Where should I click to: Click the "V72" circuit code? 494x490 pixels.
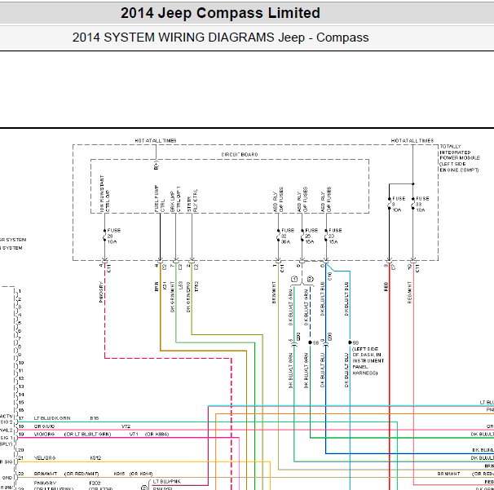(126, 426)
